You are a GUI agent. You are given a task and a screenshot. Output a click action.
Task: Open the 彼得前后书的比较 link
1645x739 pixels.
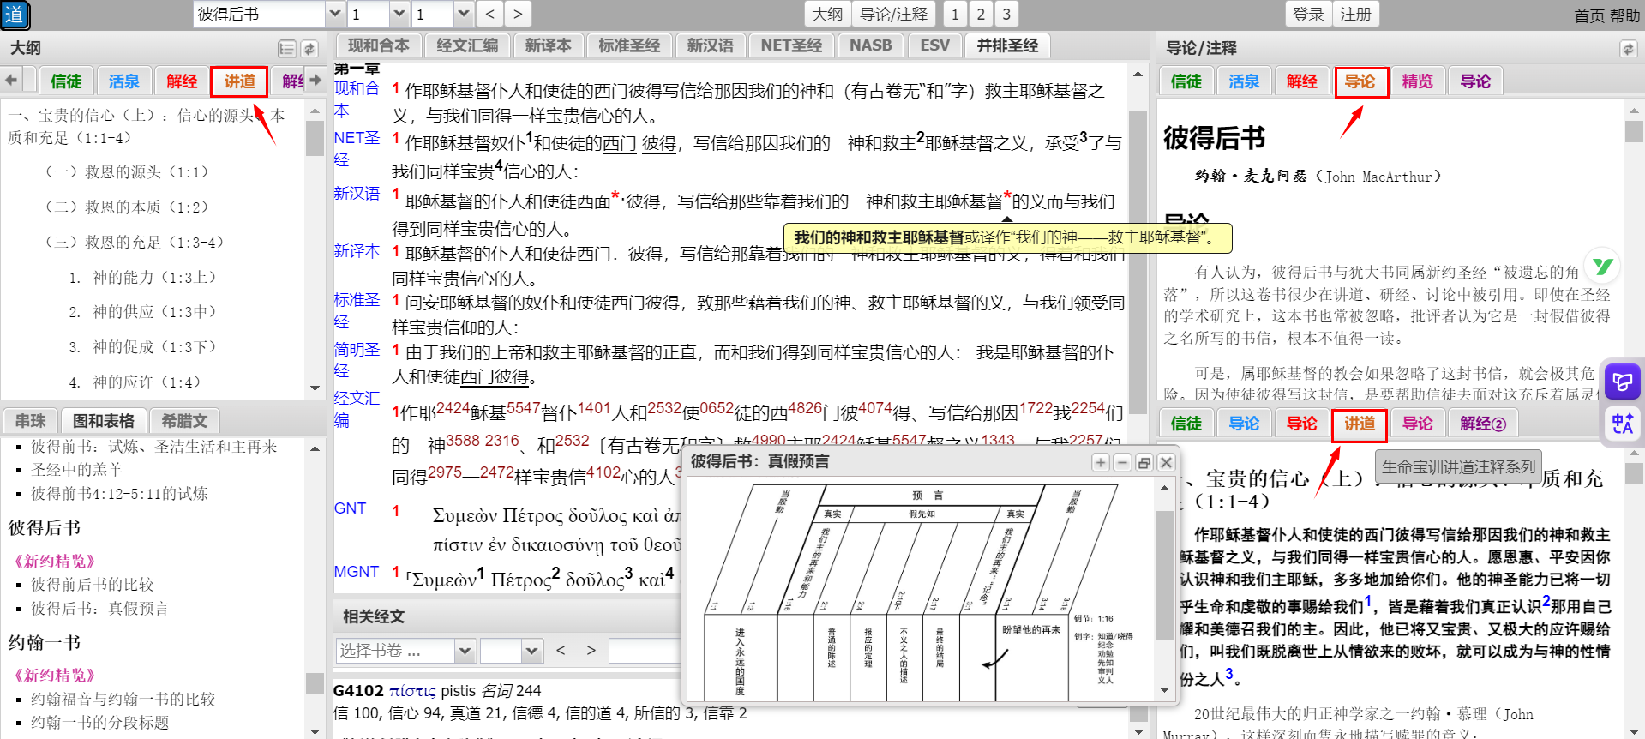[x=93, y=585]
